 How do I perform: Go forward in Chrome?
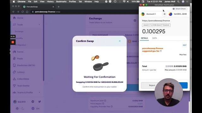(18, 12)
